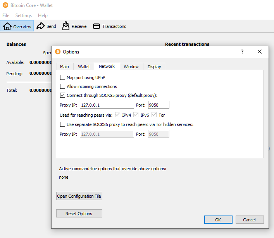Click the IPv4 checkbox

pos(117,115)
